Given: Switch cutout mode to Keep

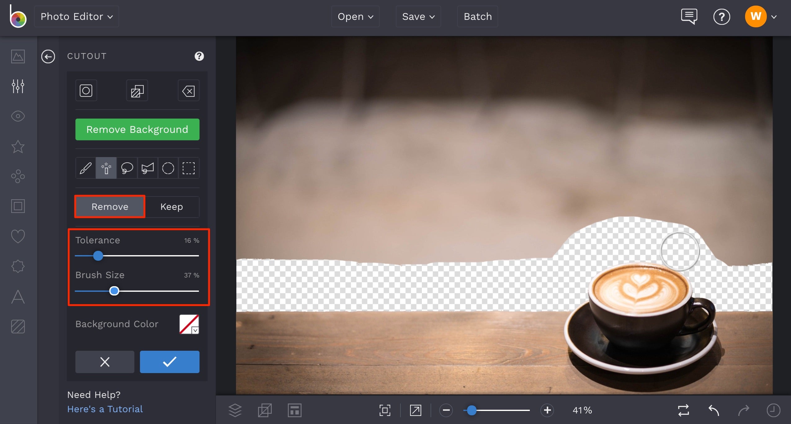Looking at the screenshot, I should 171,206.
